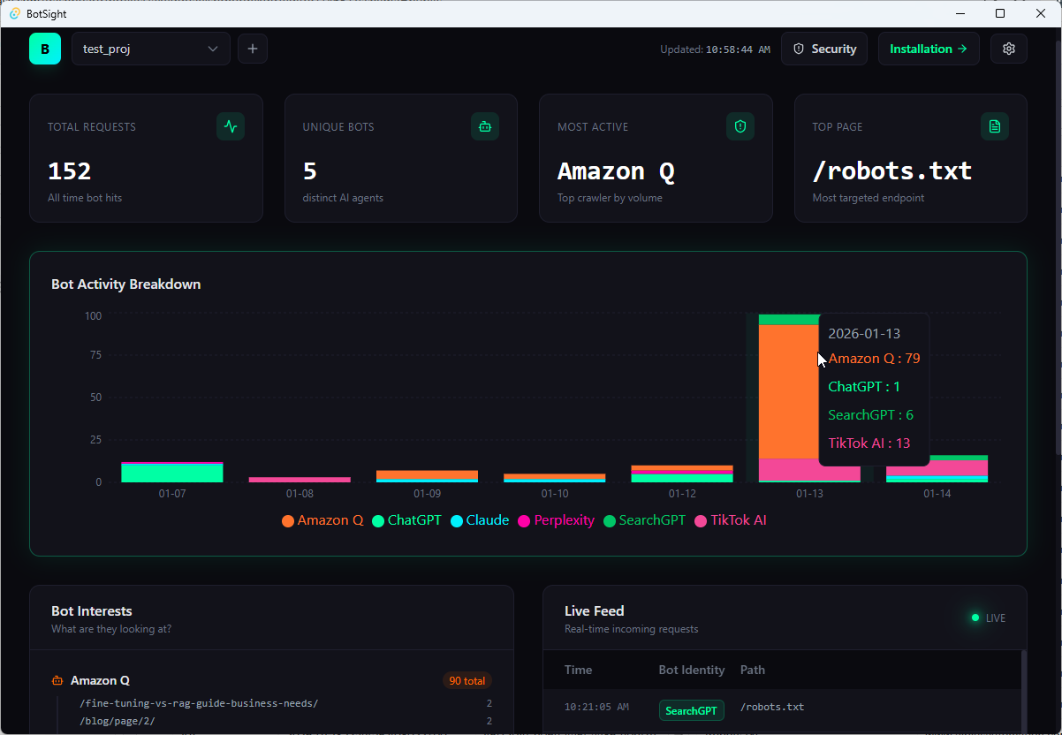Toggle the Perplexity legend entry
The width and height of the screenshot is (1062, 735).
click(556, 520)
